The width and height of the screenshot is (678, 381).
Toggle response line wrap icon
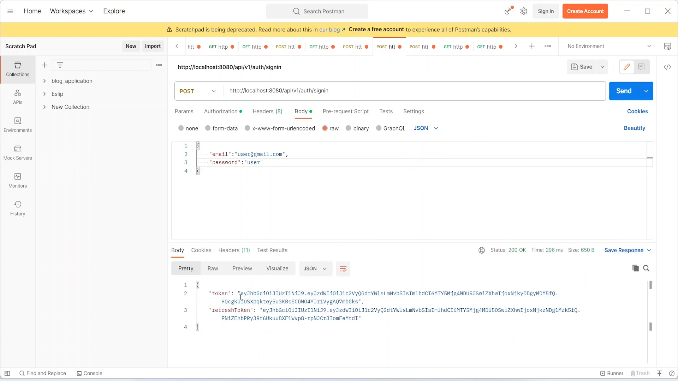pyautogui.click(x=343, y=269)
